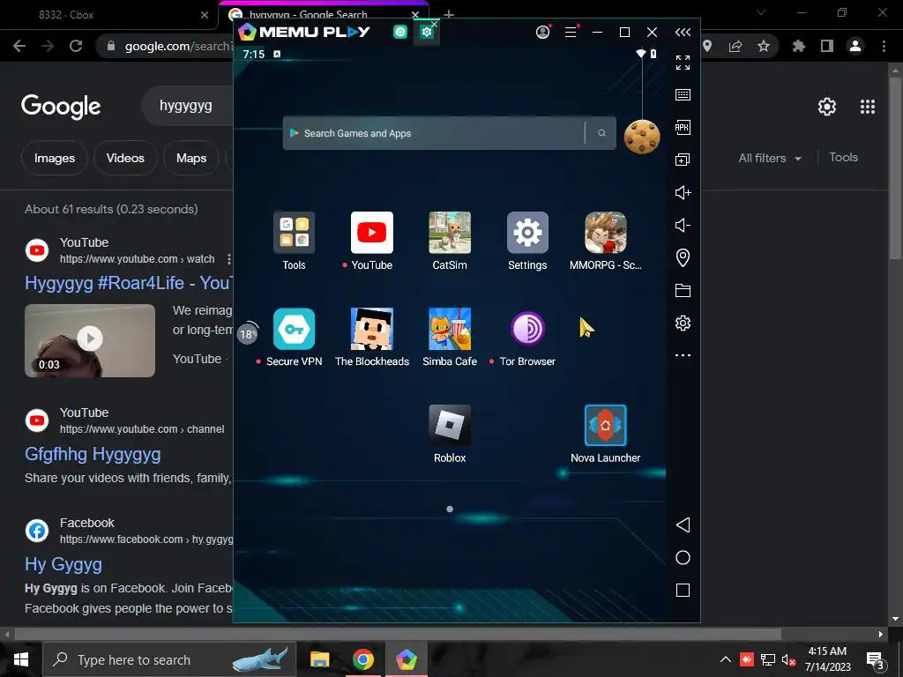Open the CatSim game
This screenshot has width=903, height=677.
coord(450,233)
